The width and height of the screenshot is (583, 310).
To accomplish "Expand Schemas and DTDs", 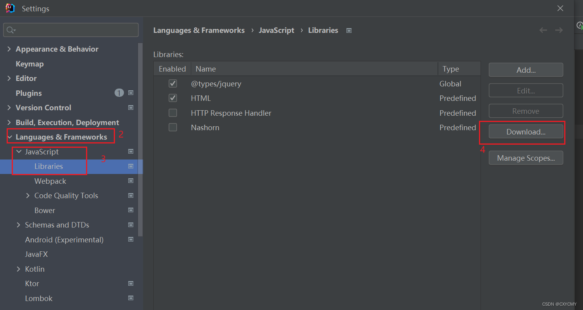I will pyautogui.click(x=18, y=225).
